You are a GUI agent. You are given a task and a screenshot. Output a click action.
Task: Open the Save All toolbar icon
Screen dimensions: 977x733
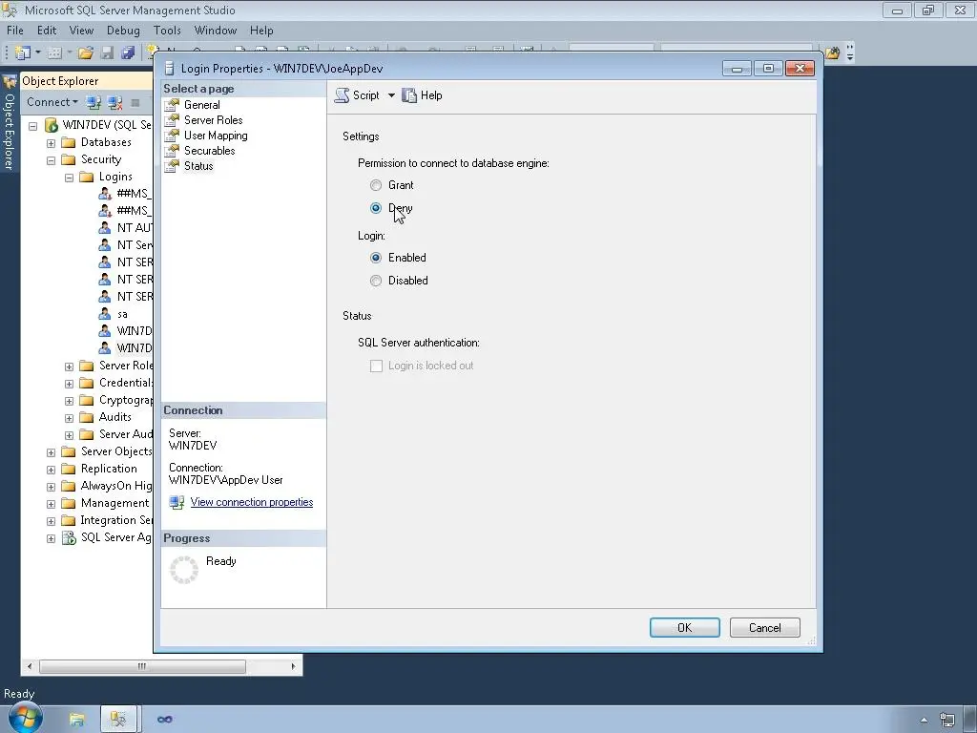130,52
